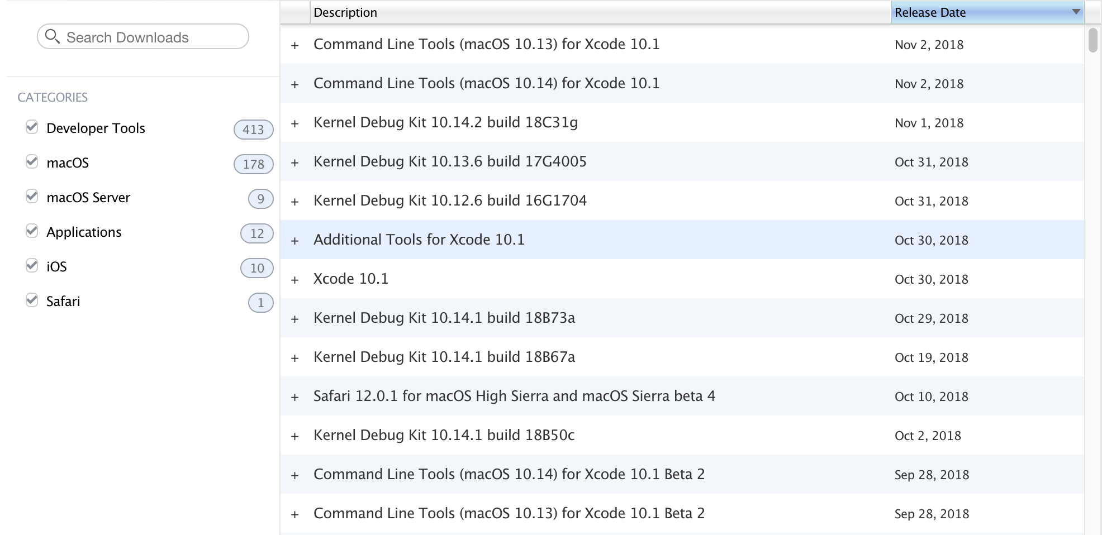Expand Command Line Tools (macOS 10.13) Xcode 10.1 Beta 2

click(295, 514)
